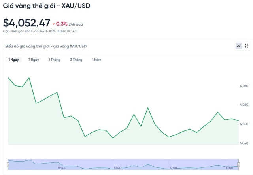Click the 10:00 mark in range navigator
The height and width of the screenshot is (175, 253).
pos(117,168)
